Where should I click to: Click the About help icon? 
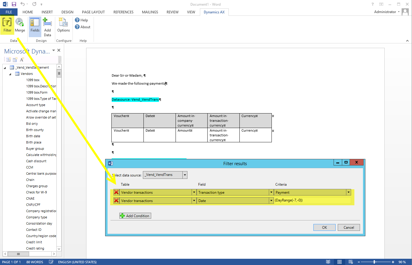tap(83, 27)
